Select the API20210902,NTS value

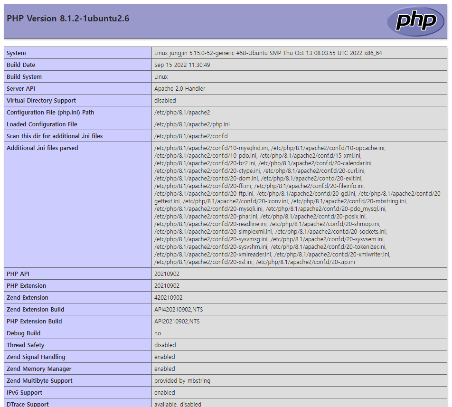click(x=177, y=321)
